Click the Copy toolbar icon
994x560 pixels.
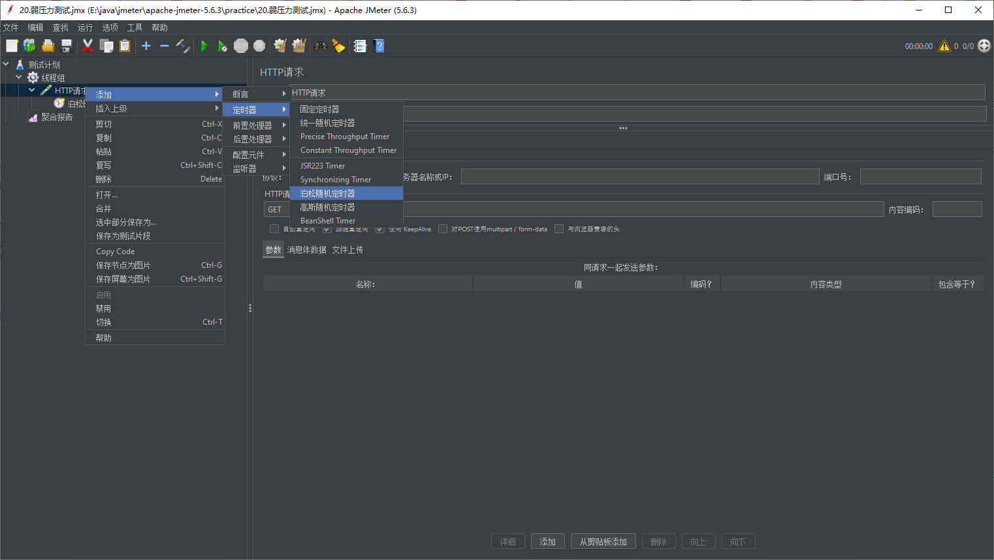[x=106, y=46]
